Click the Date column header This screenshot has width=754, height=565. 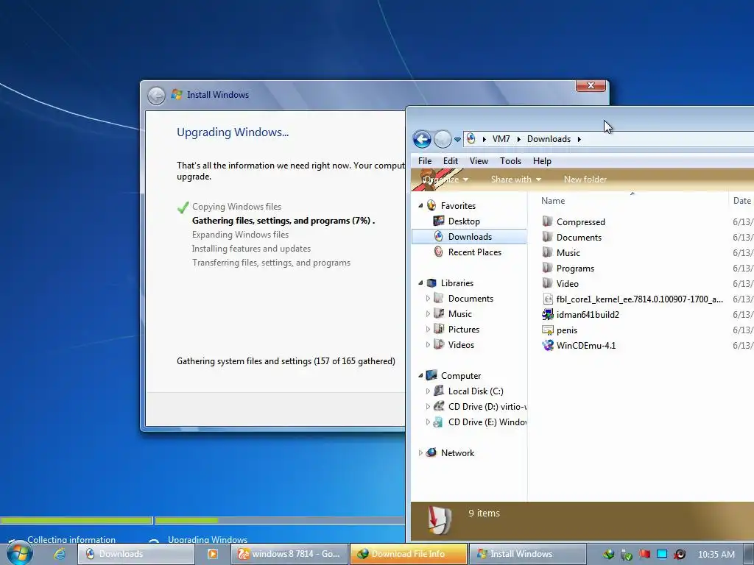coord(742,201)
